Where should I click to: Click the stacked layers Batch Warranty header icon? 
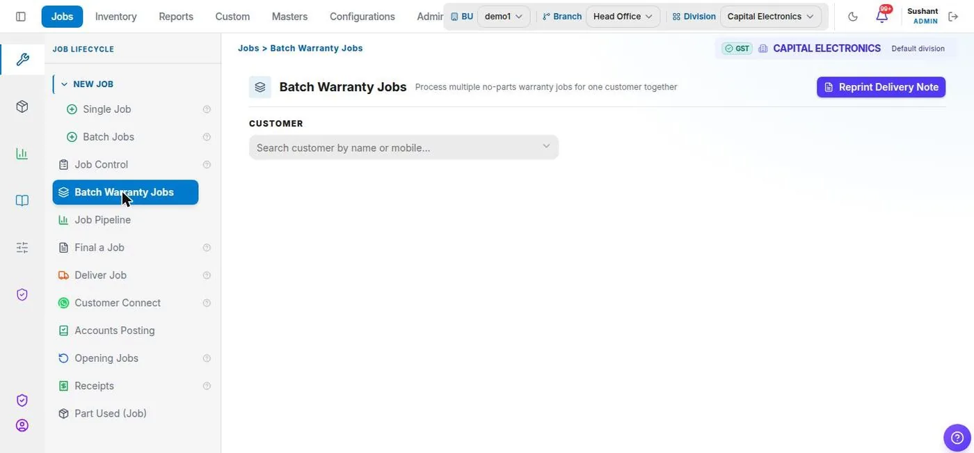(260, 87)
